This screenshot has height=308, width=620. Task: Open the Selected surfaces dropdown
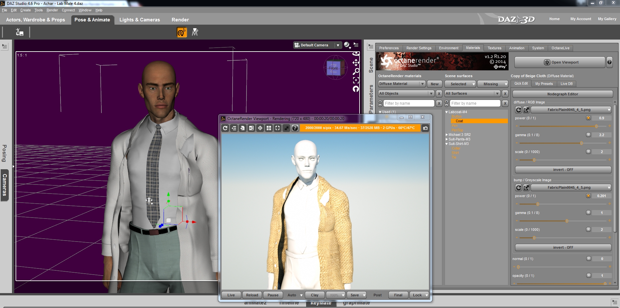coord(460,84)
